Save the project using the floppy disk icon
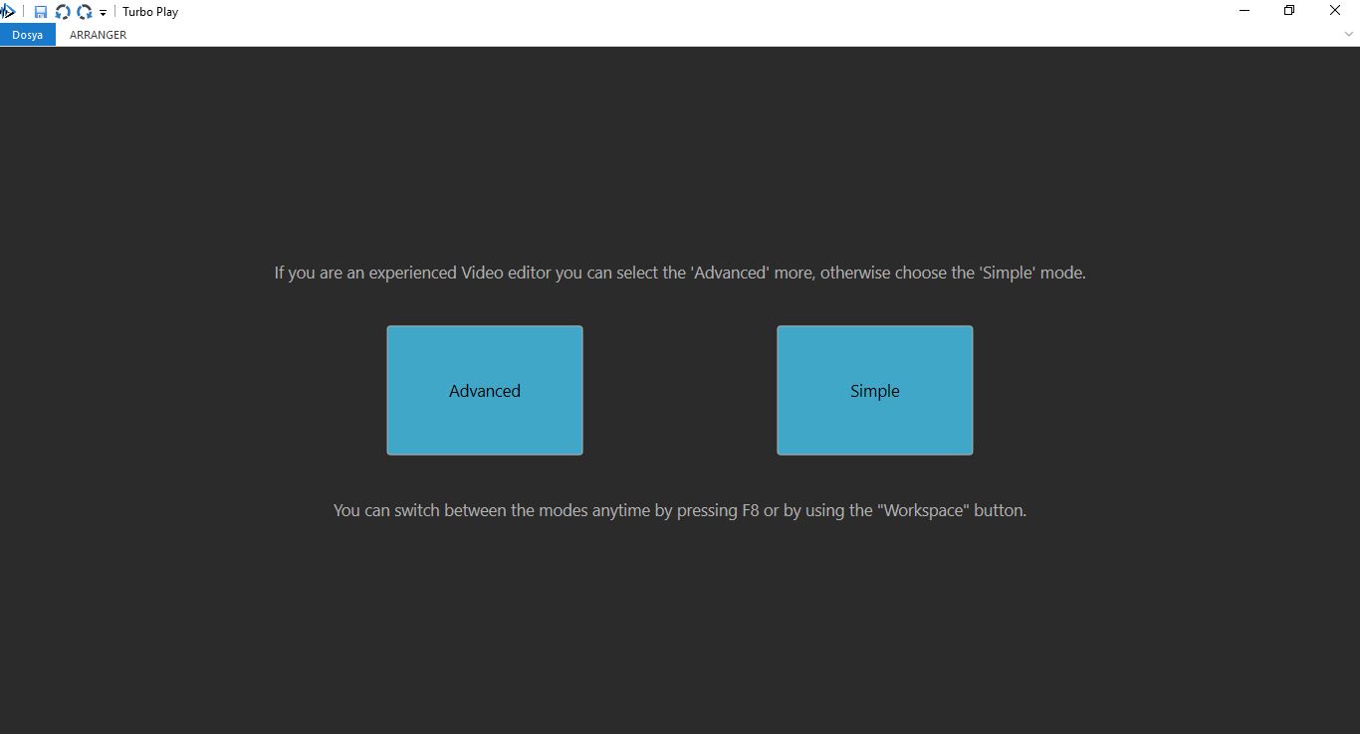The width and height of the screenshot is (1360, 734). click(x=41, y=12)
